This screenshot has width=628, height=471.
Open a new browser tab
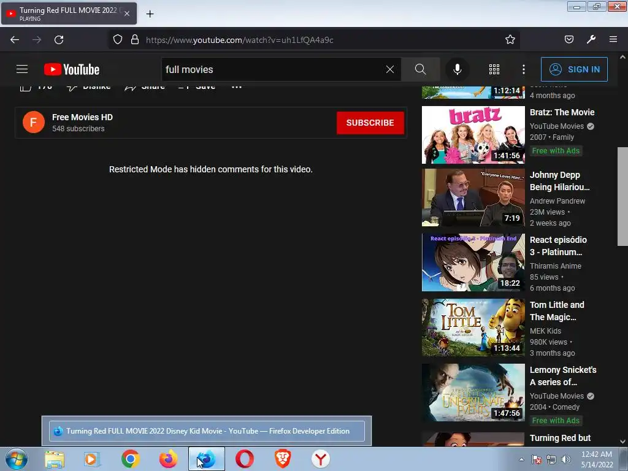150,14
